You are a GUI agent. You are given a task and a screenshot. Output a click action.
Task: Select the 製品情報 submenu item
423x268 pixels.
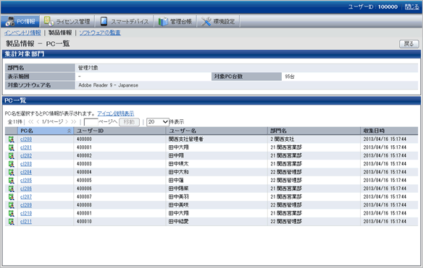[x=60, y=33]
